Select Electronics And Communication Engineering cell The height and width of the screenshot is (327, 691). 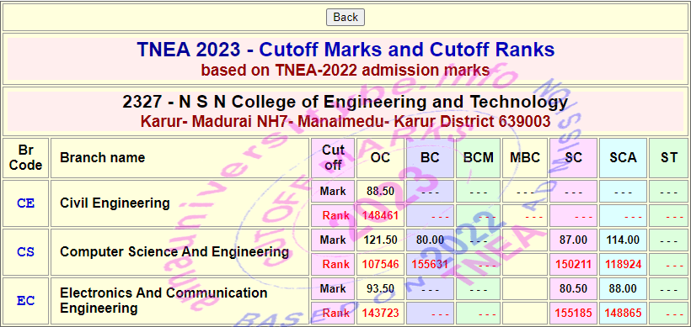tap(179, 301)
